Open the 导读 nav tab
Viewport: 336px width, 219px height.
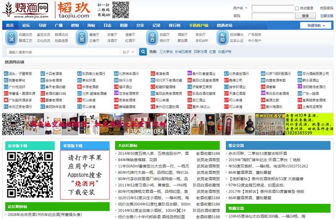click(42, 25)
